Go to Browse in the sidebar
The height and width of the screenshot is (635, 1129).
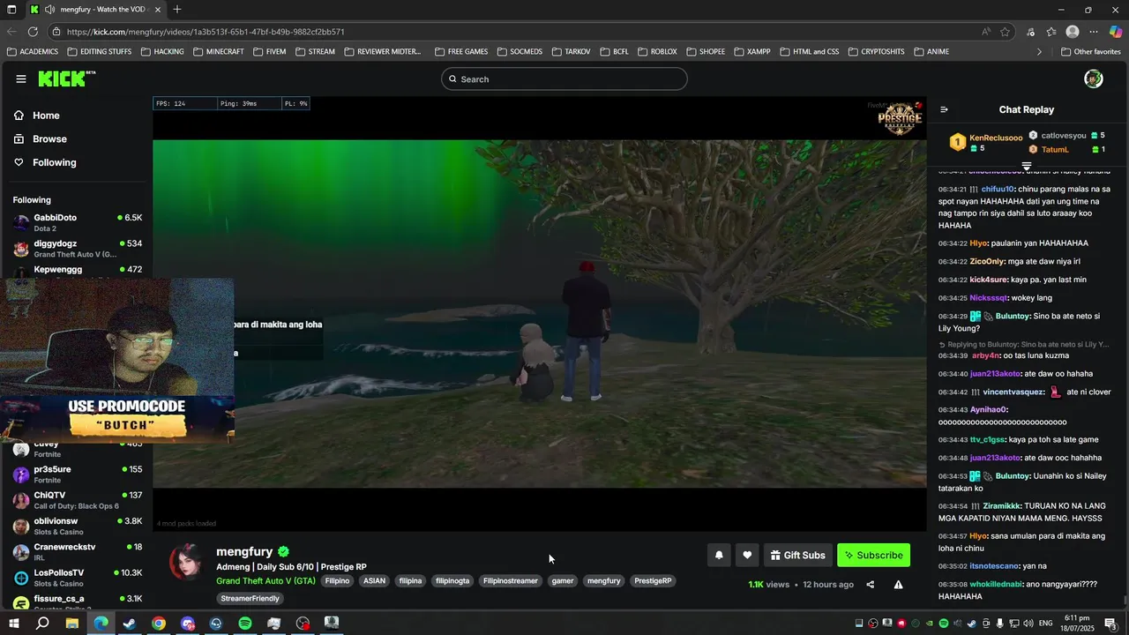point(41,139)
